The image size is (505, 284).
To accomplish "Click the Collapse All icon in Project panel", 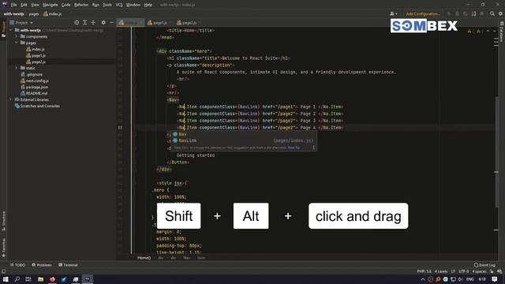I will [93, 23].
